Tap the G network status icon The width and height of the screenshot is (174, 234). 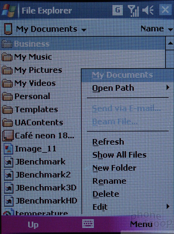(118, 10)
